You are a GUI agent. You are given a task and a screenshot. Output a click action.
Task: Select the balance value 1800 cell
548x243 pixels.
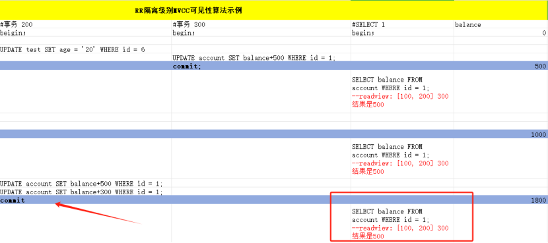pos(501,200)
